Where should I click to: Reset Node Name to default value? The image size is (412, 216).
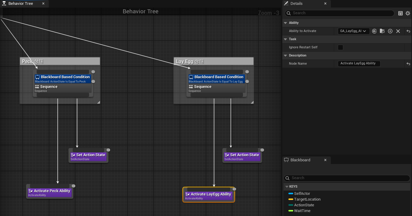point(408,64)
